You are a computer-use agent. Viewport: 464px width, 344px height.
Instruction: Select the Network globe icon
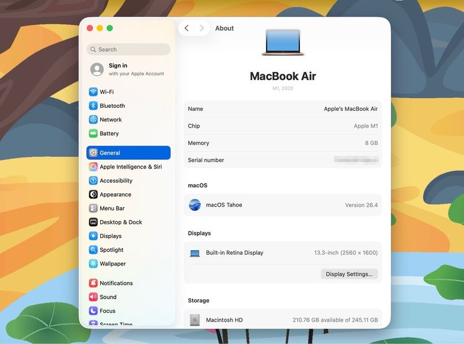coord(93,120)
